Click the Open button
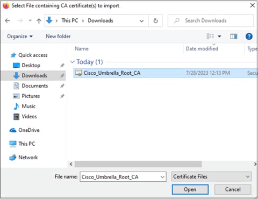 point(190,189)
